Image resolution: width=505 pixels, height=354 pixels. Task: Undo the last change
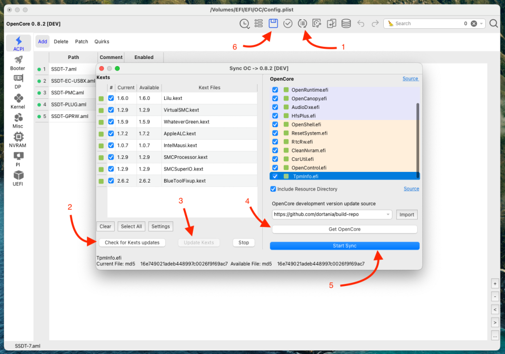361,24
